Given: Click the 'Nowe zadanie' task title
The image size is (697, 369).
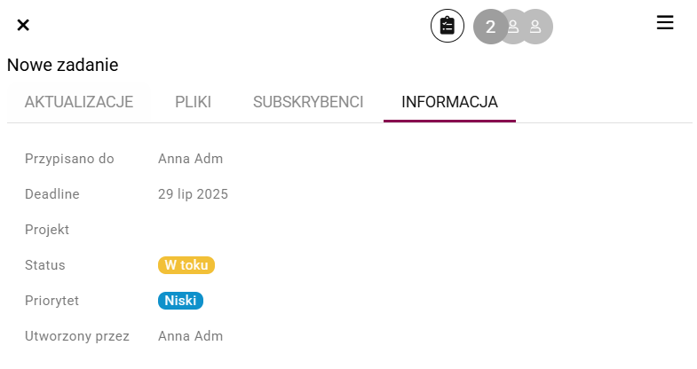Looking at the screenshot, I should (63, 66).
